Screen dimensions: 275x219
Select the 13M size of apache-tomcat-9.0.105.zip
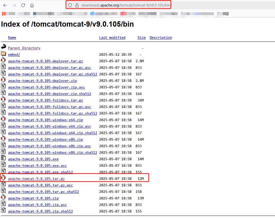pos(141,198)
